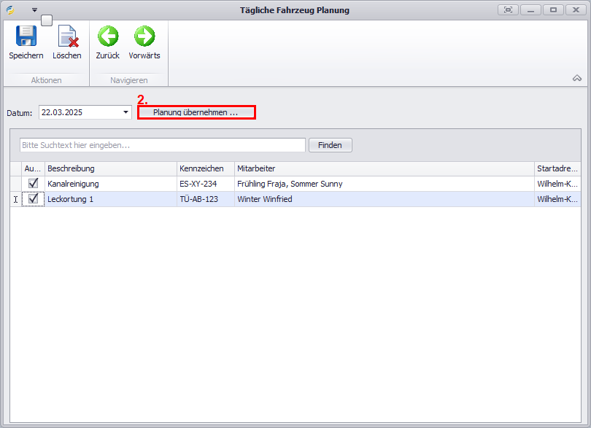Click the ribbon display options icon in title bar
591x428 pixels.
508,10
